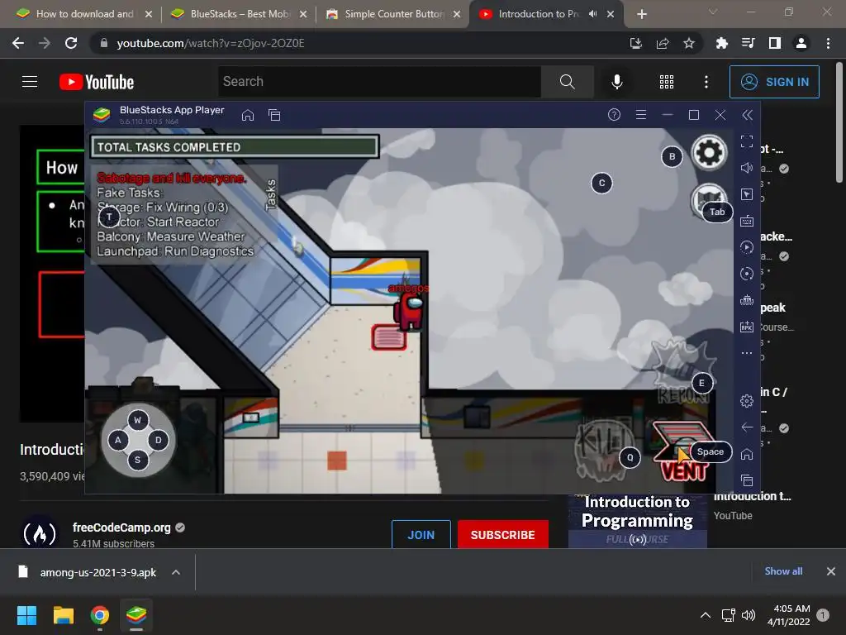846x635 pixels.
Task: Expand among-us-2021-3-9.apk download options
Action: pos(176,572)
